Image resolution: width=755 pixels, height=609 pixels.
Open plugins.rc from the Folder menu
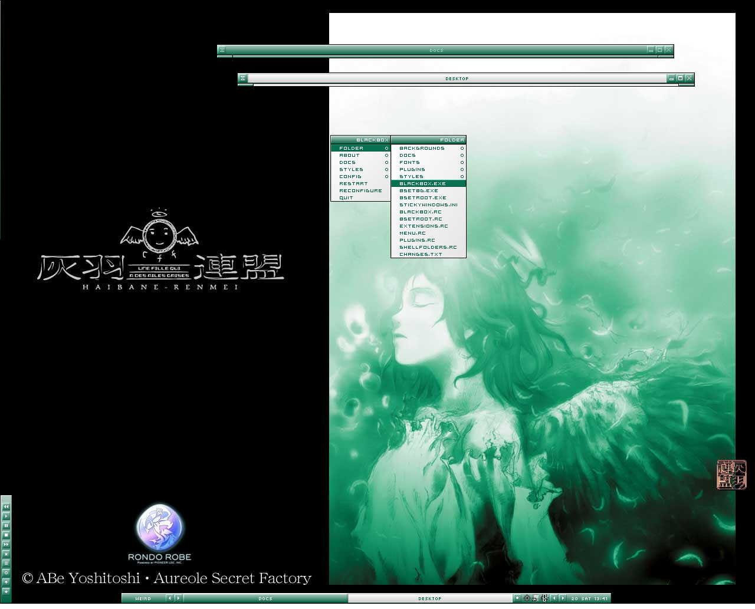428,240
